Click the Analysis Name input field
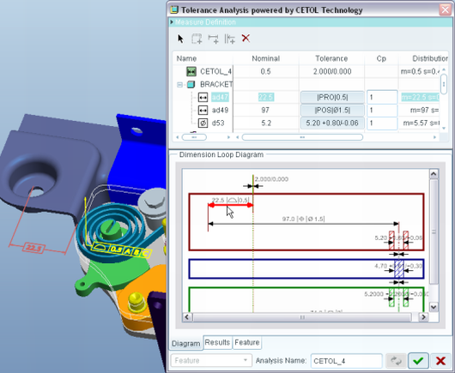The image size is (455, 373). (x=347, y=361)
